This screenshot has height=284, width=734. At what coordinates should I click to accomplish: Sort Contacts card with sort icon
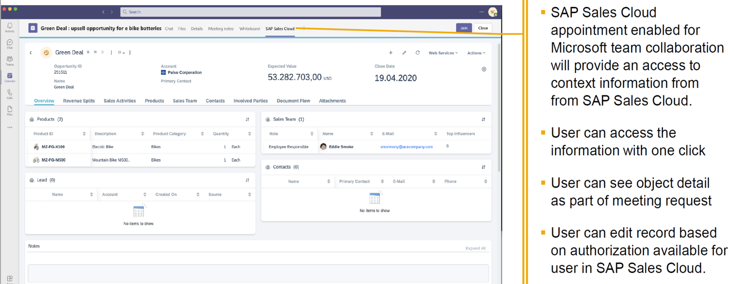point(483,167)
